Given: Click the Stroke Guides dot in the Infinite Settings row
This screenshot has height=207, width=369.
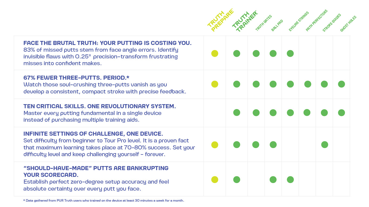Looking at the screenshot, I should coord(324,145).
